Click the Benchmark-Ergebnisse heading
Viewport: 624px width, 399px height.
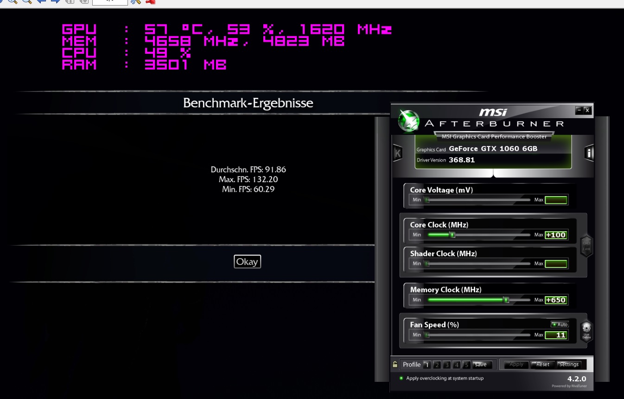[248, 103]
